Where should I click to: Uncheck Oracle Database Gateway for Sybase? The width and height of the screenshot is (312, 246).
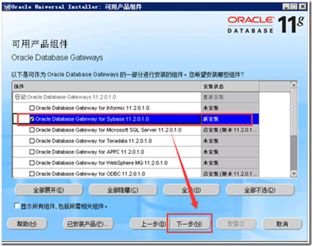click(x=32, y=119)
